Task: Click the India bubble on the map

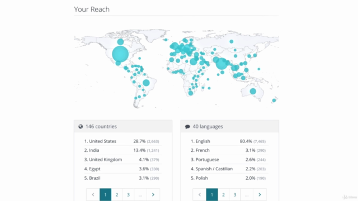Action: 222,64
